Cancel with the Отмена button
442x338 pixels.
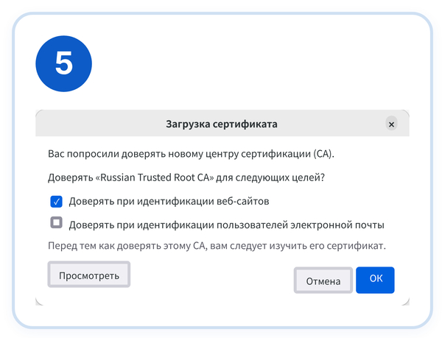pos(323,281)
